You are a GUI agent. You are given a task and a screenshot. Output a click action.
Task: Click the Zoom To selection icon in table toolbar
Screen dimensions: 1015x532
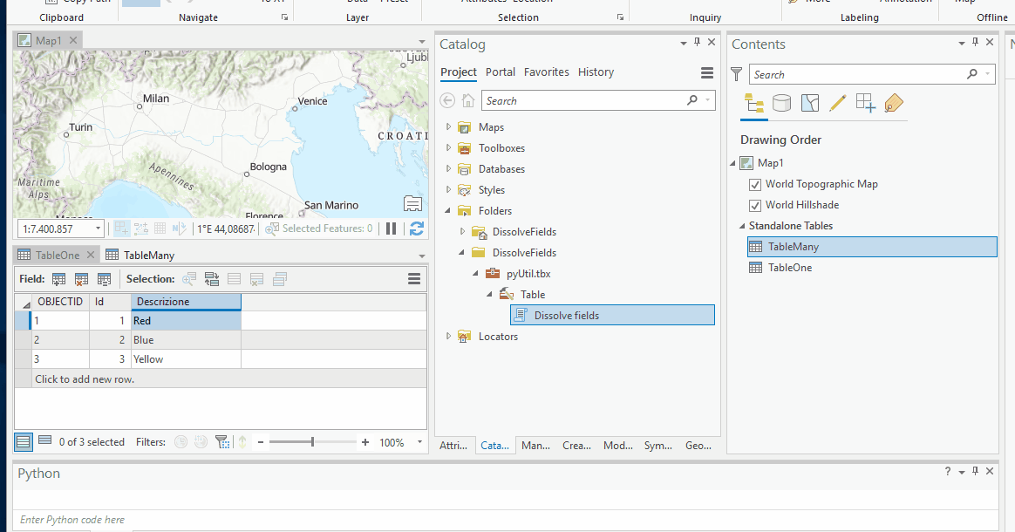pyautogui.click(x=189, y=280)
